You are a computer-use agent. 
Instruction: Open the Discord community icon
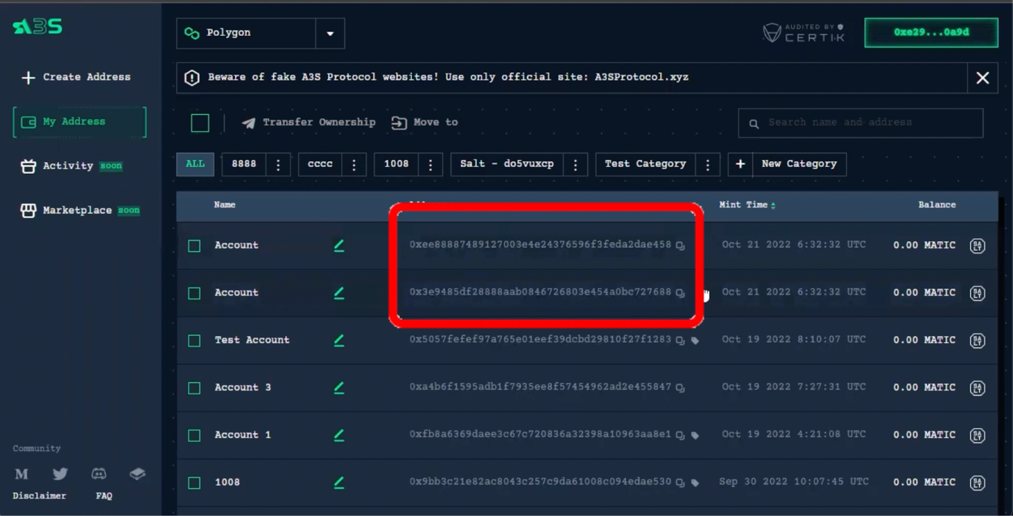pos(99,474)
